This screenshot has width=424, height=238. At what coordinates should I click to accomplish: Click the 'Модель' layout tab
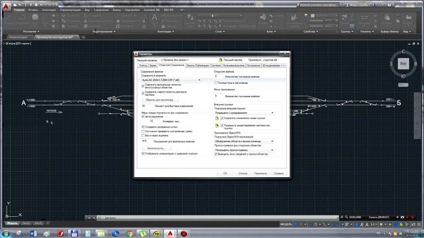coord(12,223)
